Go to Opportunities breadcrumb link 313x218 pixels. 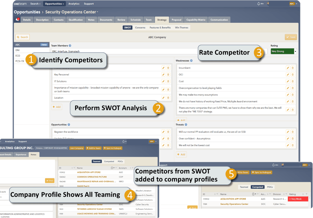coord(27,12)
